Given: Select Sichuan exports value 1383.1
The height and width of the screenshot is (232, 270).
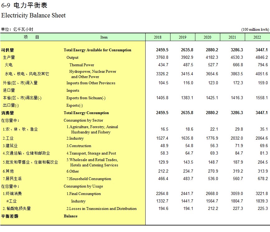Looking at the screenshot, I should click(187, 98).
